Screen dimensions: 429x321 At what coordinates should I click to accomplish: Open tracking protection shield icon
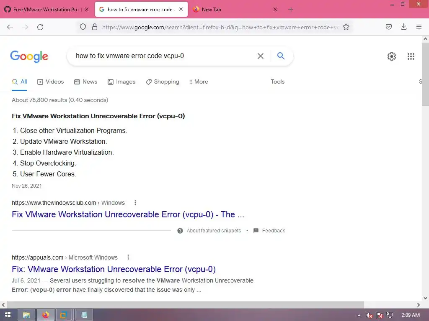83,27
